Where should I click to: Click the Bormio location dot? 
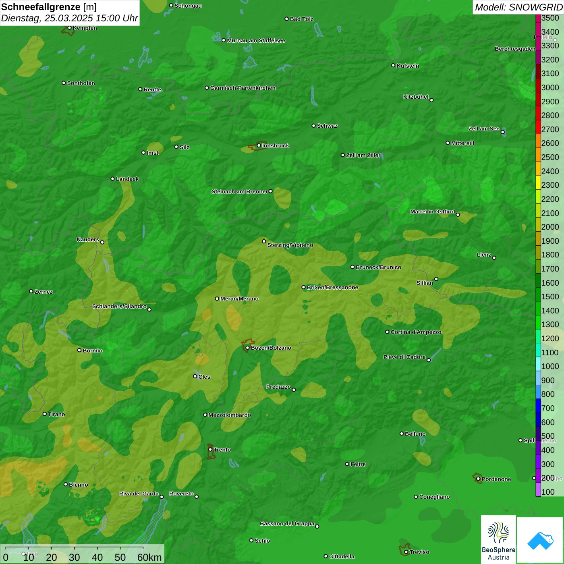pos(79,350)
